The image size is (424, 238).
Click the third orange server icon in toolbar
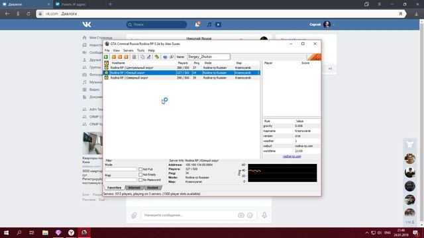[126, 57]
